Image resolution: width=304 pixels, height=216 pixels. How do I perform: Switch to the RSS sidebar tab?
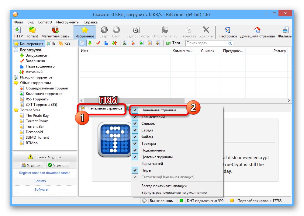point(65,44)
